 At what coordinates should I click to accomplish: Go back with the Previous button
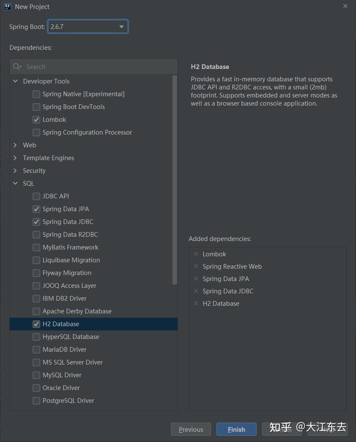coord(191,429)
